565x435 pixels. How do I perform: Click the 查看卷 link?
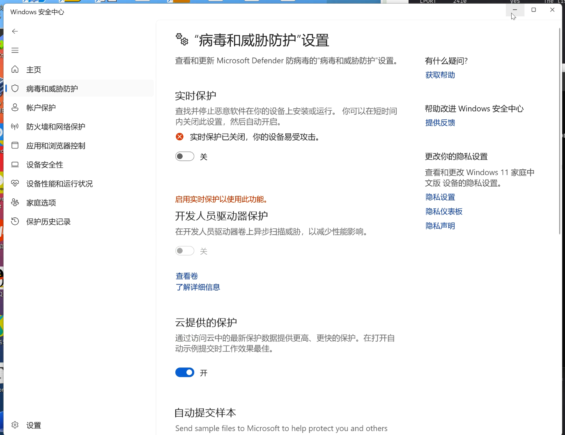click(187, 276)
